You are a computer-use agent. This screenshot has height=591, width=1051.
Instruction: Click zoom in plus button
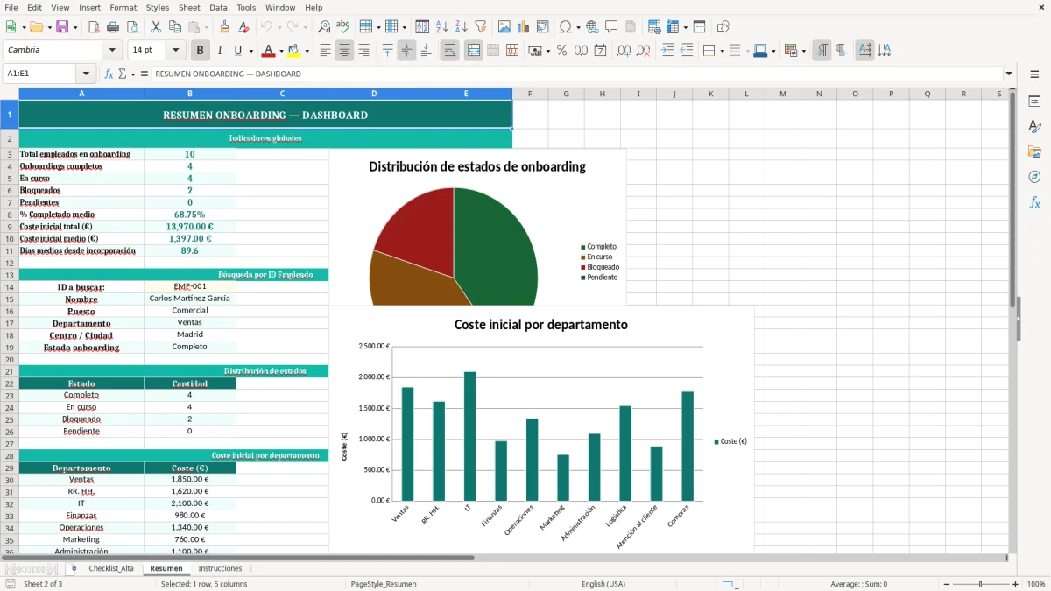pyautogui.click(x=1015, y=584)
